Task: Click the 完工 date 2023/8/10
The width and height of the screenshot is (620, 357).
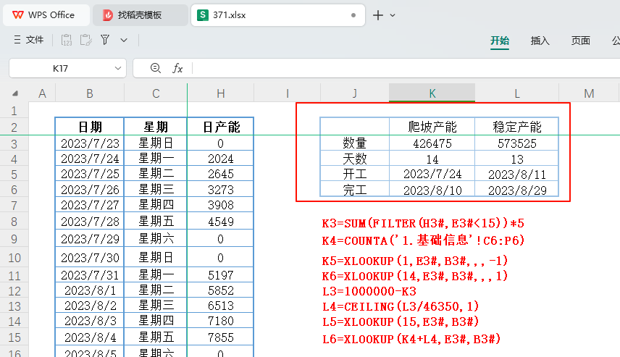Action: pyautogui.click(x=432, y=190)
